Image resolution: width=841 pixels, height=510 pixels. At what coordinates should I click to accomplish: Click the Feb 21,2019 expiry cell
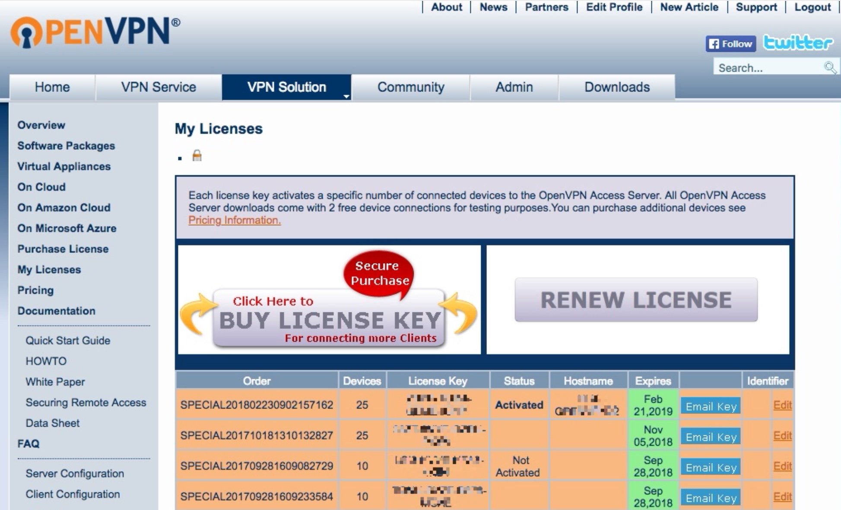tap(653, 405)
